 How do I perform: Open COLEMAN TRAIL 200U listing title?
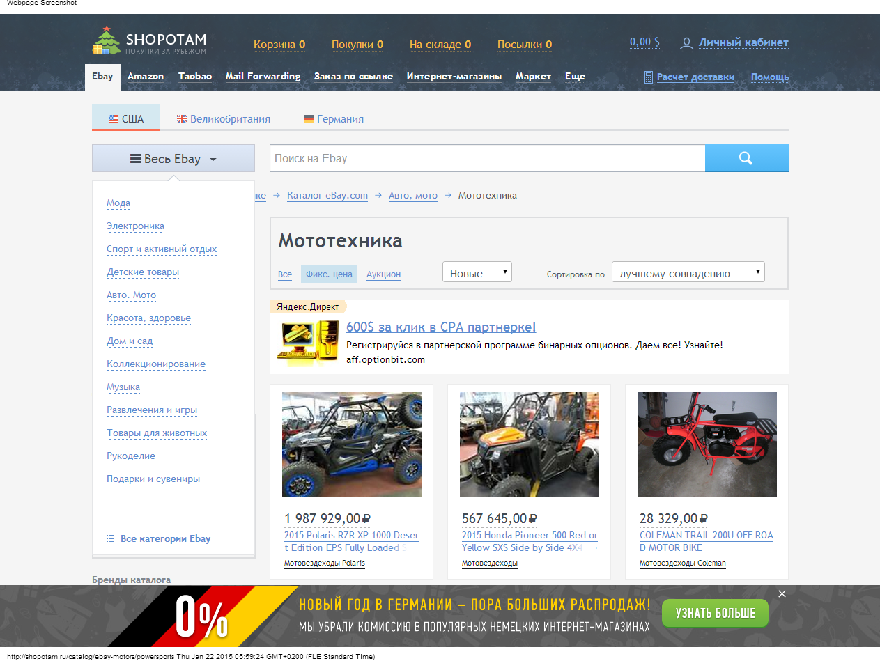coord(707,542)
